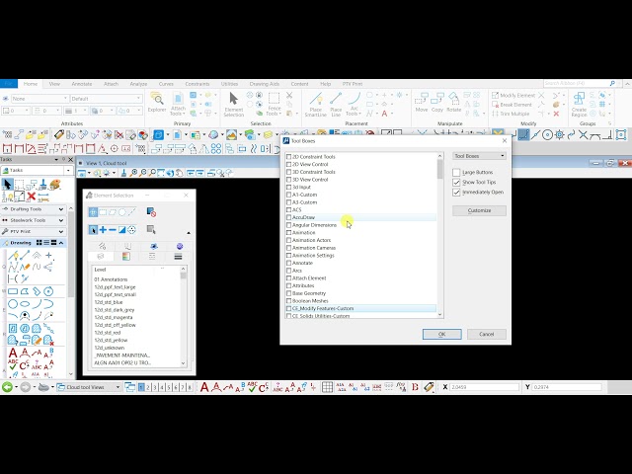Click Break Element tool
Image resolution: width=632 pixels, height=474 pixels.
click(x=512, y=105)
